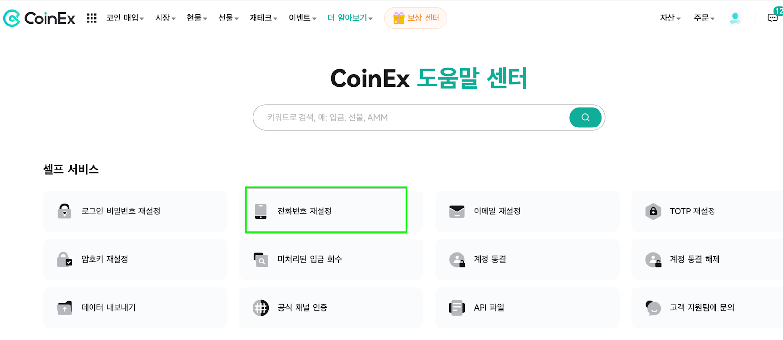Click the hexagon lock icon for TOTP 재설정
The height and width of the screenshot is (340, 783).
[x=653, y=211]
